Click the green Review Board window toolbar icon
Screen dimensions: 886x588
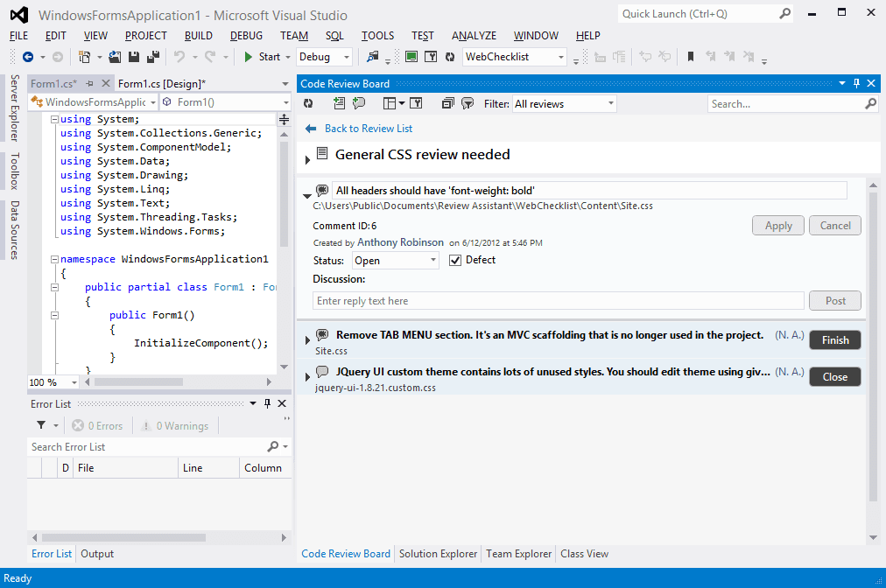coord(412,57)
